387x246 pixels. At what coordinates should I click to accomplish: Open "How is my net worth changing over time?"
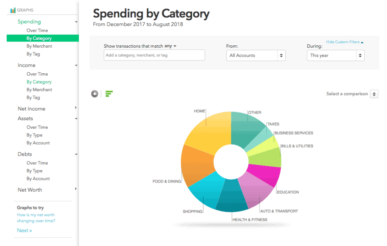(36, 217)
